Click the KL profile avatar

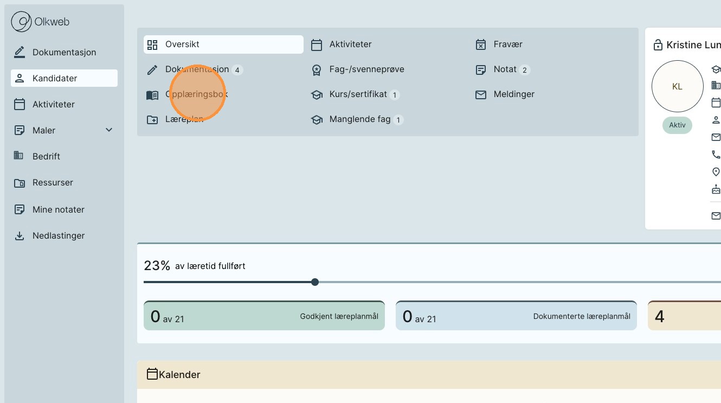coord(677,86)
